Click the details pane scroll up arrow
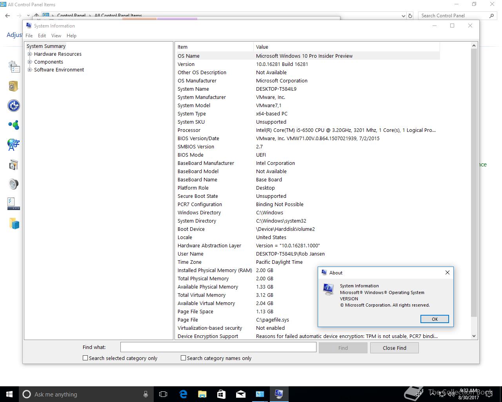Screen dimensions: 502x402 click(x=474, y=46)
